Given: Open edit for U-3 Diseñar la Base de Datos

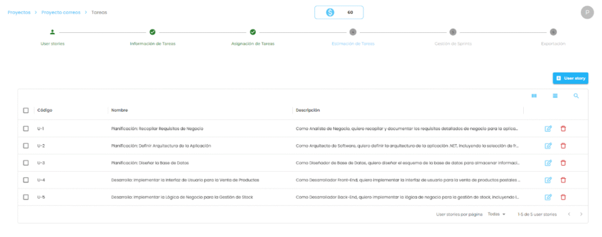Looking at the screenshot, I should (548, 163).
